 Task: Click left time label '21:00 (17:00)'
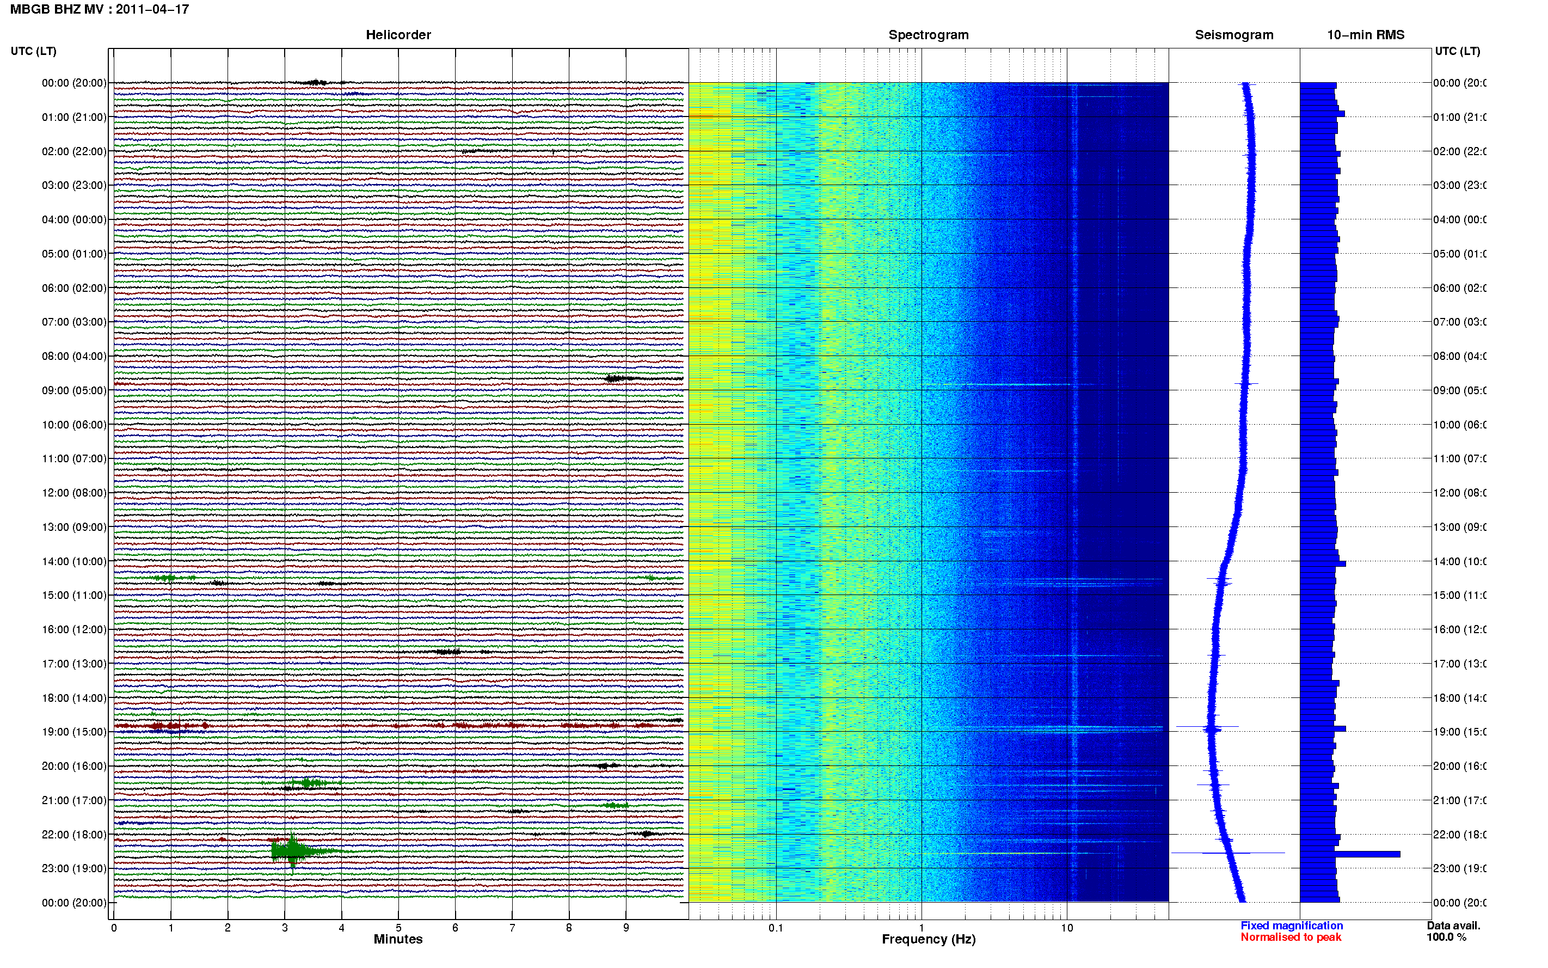point(74,800)
